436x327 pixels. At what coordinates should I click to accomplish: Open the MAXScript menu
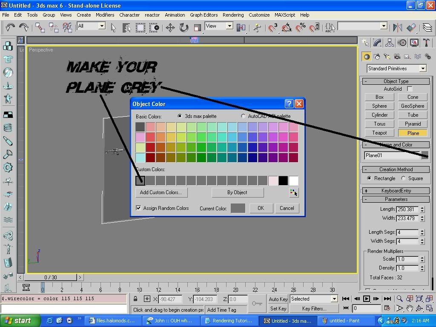pos(285,15)
